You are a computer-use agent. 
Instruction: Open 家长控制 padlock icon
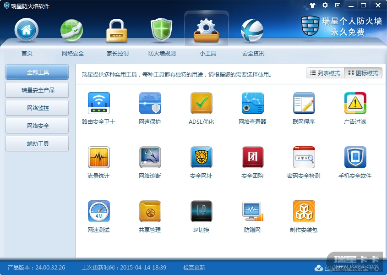pos(117,31)
